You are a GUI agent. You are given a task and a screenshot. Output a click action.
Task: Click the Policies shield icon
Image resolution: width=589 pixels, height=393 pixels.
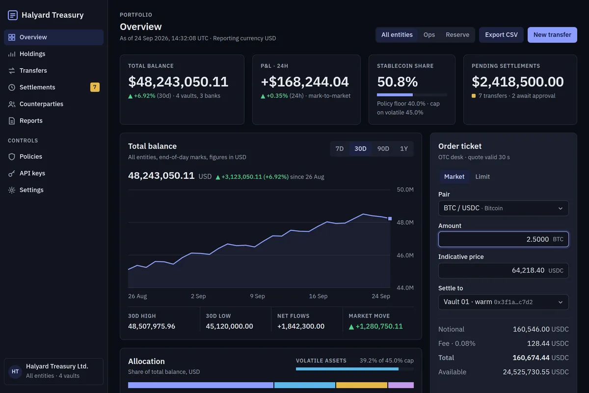click(x=12, y=157)
